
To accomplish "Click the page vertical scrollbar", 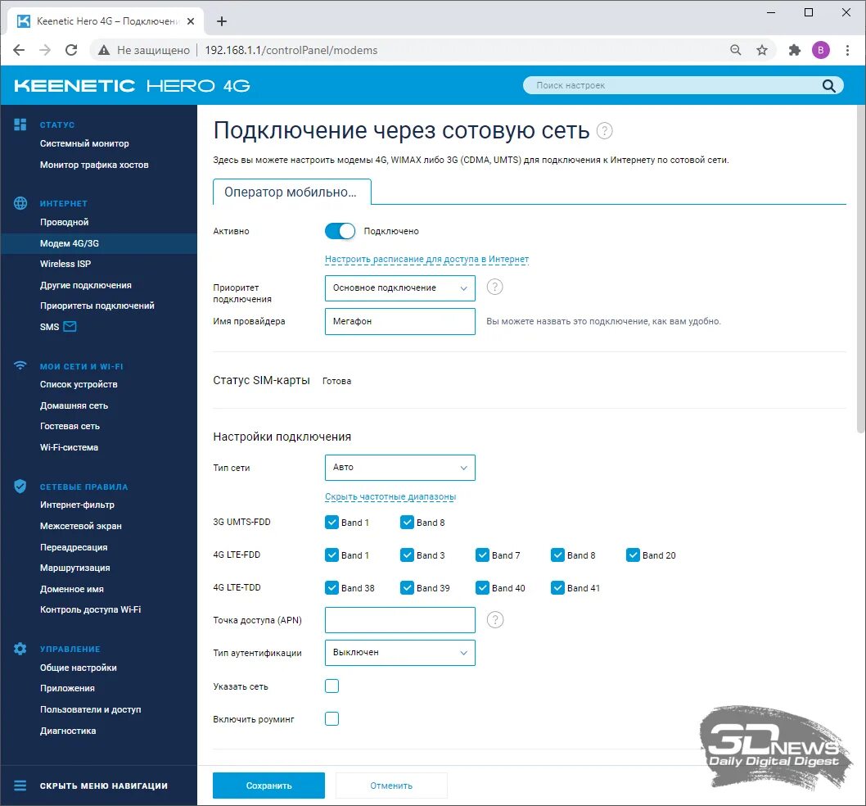I will pos(861,269).
